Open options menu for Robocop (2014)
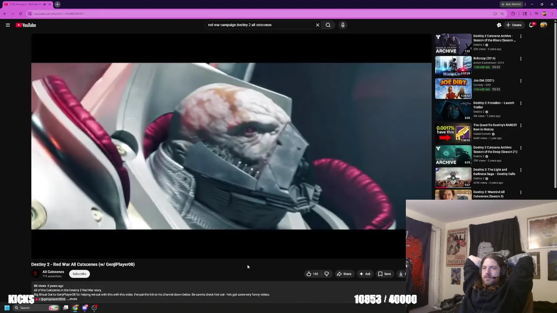The image size is (557, 313). tap(521, 59)
